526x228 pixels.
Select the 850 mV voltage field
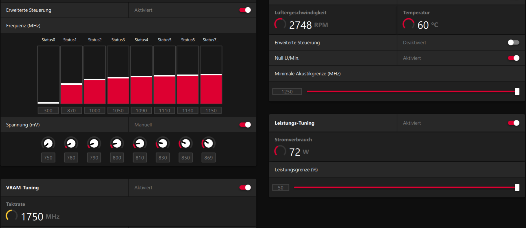(x=185, y=158)
